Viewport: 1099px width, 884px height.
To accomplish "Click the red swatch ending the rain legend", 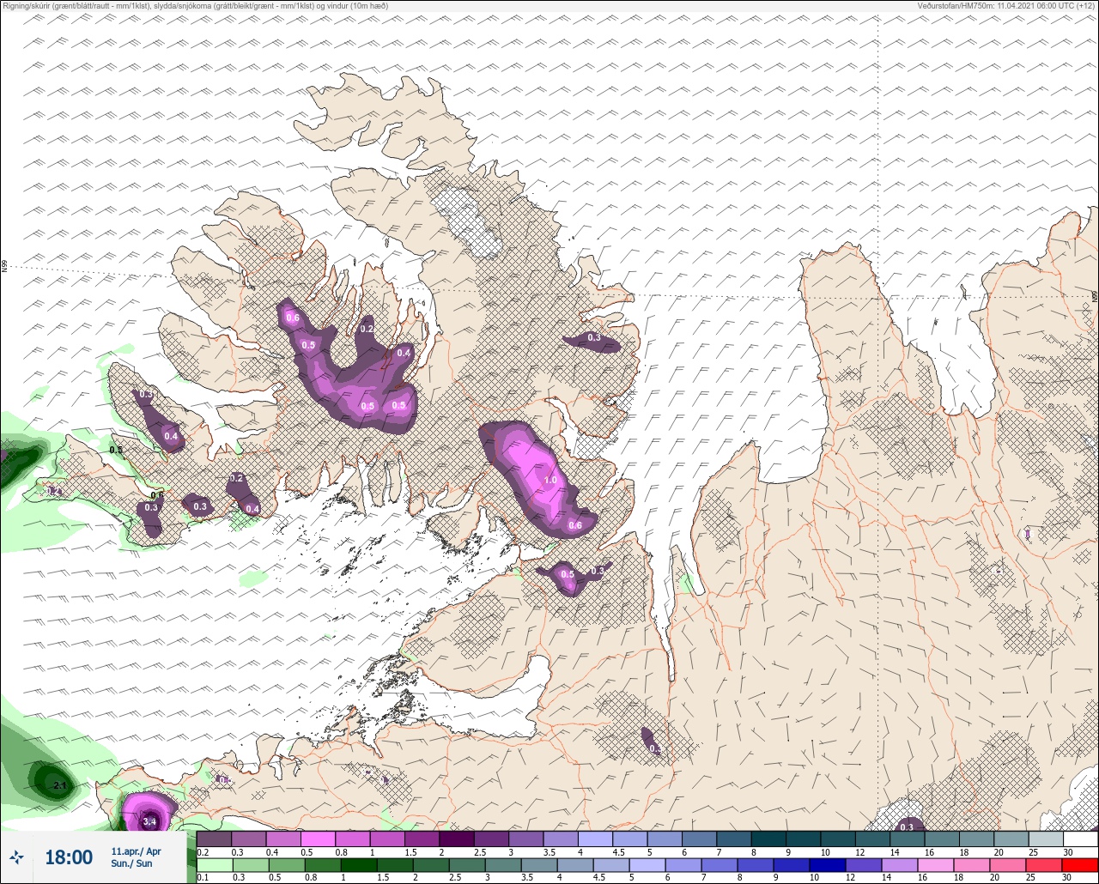I will tap(1079, 864).
